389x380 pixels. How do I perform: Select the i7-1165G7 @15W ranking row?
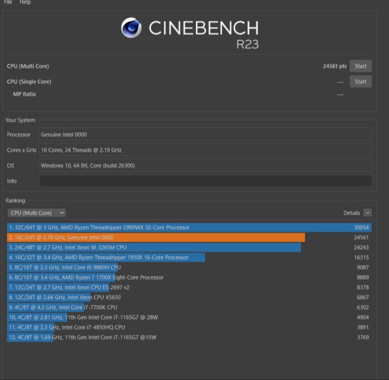(189, 337)
